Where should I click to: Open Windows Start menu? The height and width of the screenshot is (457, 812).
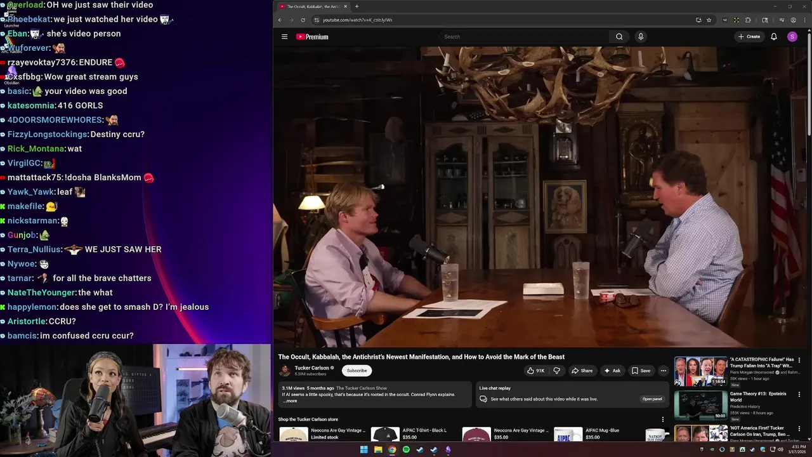[x=363, y=449]
